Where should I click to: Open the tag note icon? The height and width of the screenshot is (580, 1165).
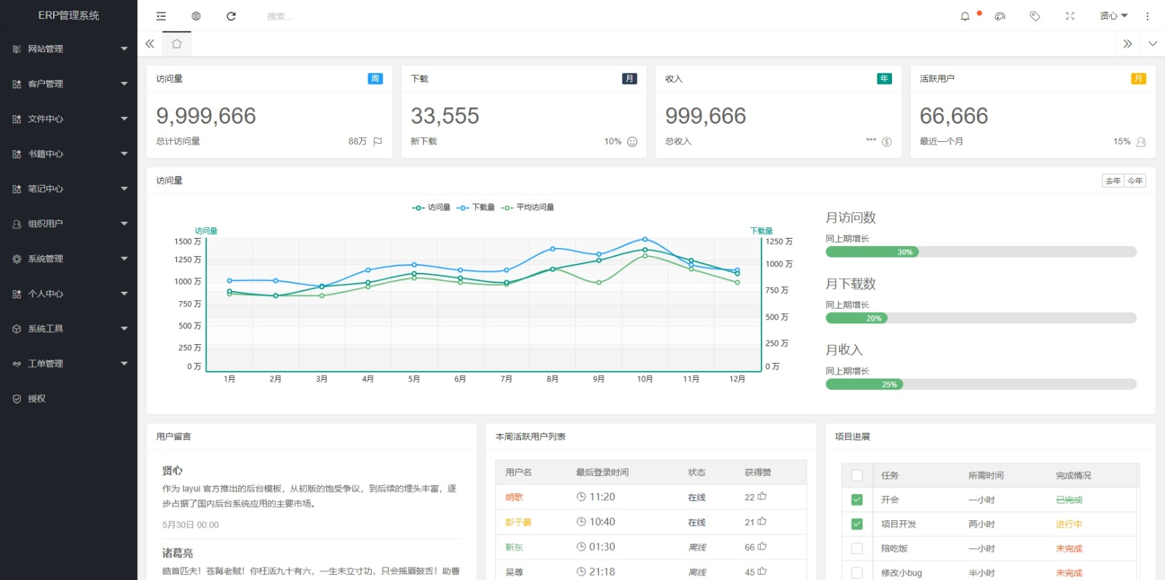pyautogui.click(x=1035, y=16)
